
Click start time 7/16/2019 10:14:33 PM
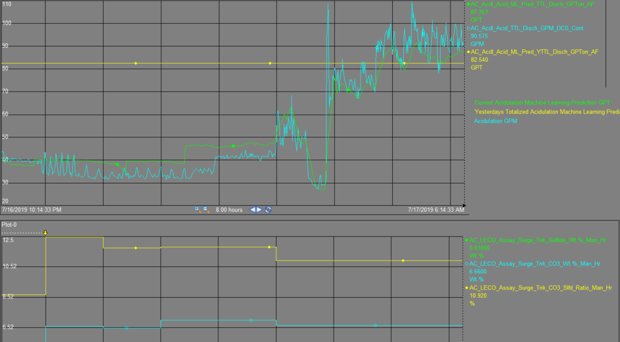(x=32, y=210)
